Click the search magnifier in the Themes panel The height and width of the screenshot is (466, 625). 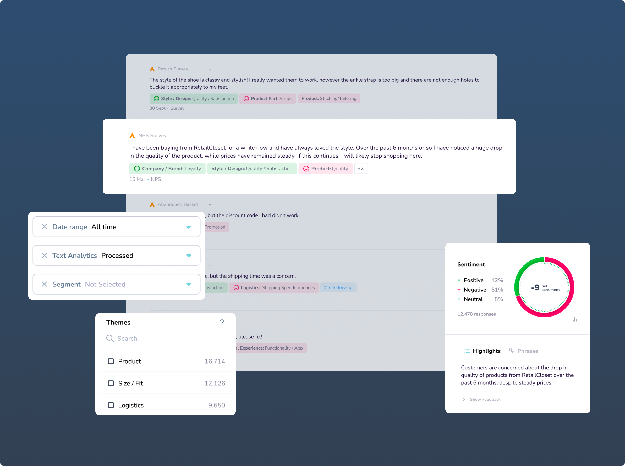coord(110,338)
